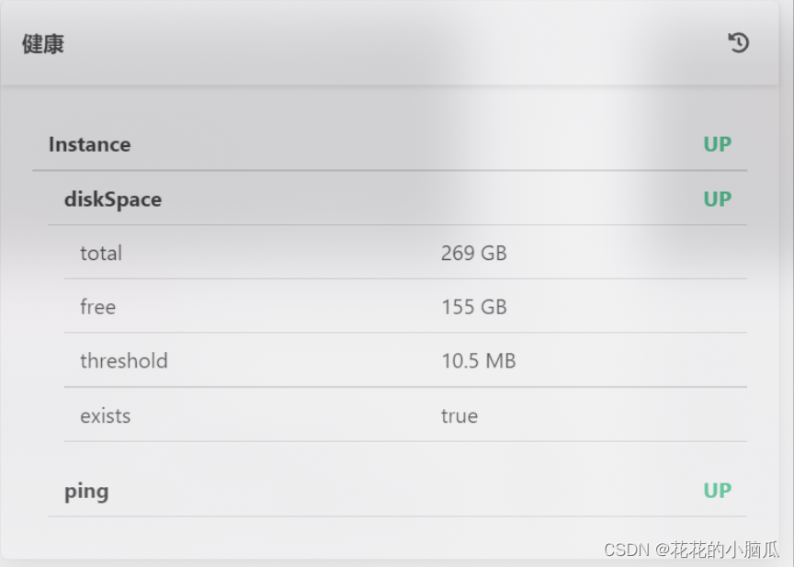Click the UP status for ping

[717, 491]
